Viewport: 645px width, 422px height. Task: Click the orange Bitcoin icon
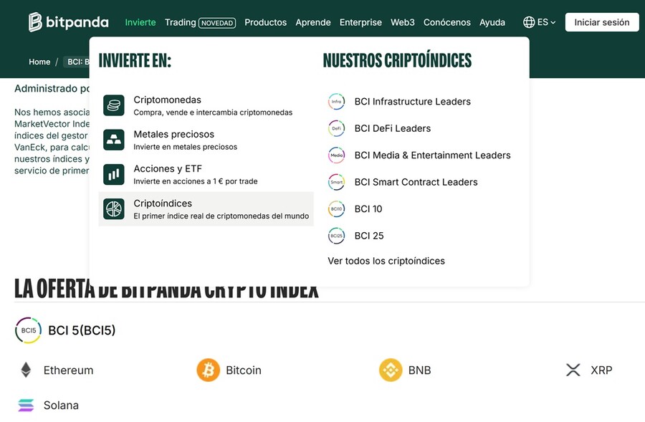pos(208,370)
